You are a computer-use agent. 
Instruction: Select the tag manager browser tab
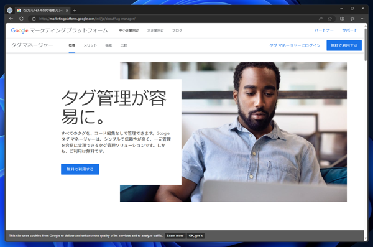[x=42, y=11]
